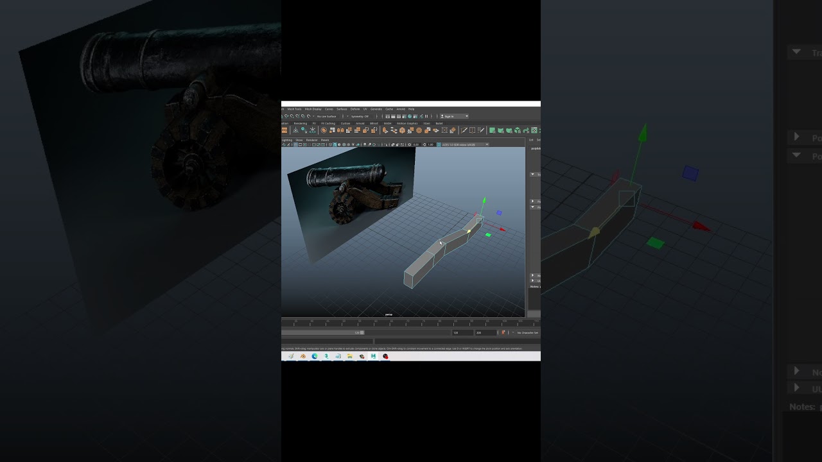Image resolution: width=822 pixels, height=462 pixels.
Task: Click the first green UV shelf icon
Action: [x=493, y=130]
